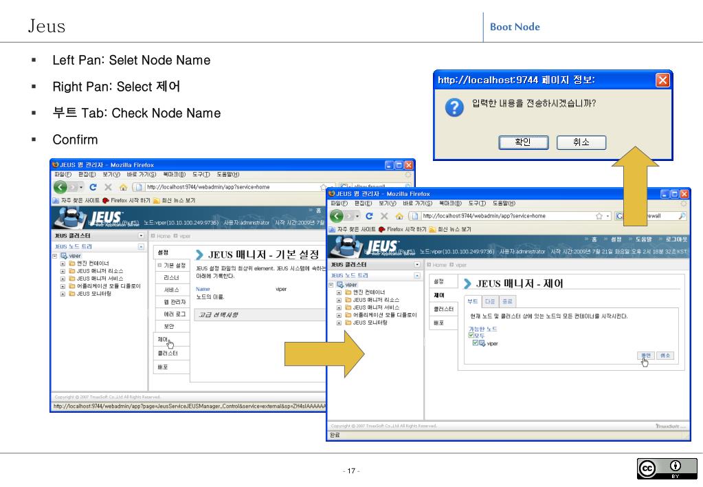The width and height of the screenshot is (703, 487).
Task: Click 확인 button in confirmation dialog
Action: 523,142
